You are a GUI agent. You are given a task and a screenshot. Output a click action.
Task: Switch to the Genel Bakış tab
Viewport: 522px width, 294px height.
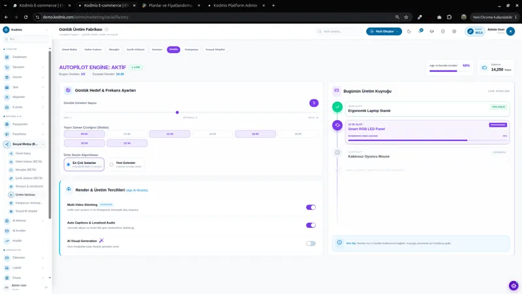click(69, 50)
